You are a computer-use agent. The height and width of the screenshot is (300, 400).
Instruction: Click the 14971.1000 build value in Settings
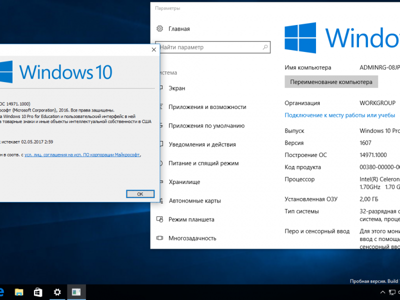click(x=373, y=155)
